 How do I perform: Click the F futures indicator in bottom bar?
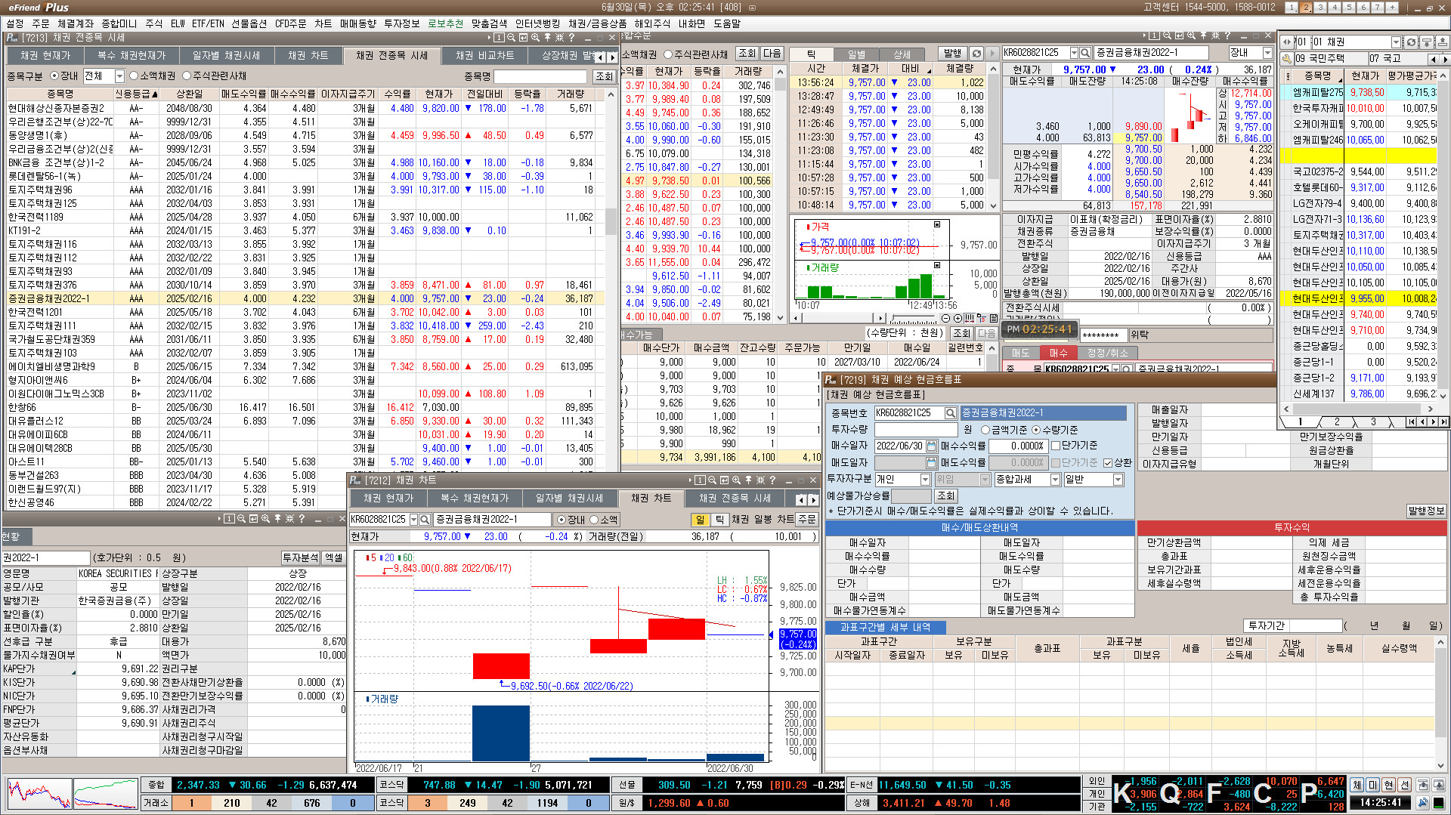pyautogui.click(x=1214, y=793)
